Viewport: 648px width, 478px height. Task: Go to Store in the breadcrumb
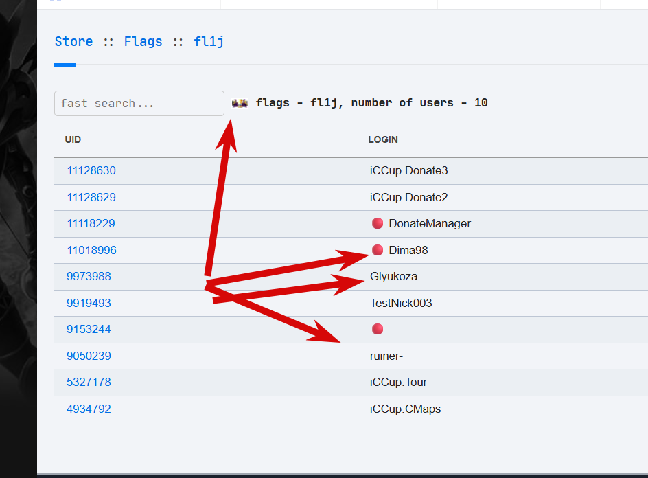pos(73,41)
